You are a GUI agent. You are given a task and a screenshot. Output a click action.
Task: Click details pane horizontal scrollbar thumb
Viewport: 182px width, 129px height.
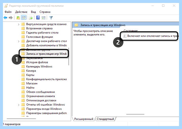pyautogui.click(x=135, y=114)
